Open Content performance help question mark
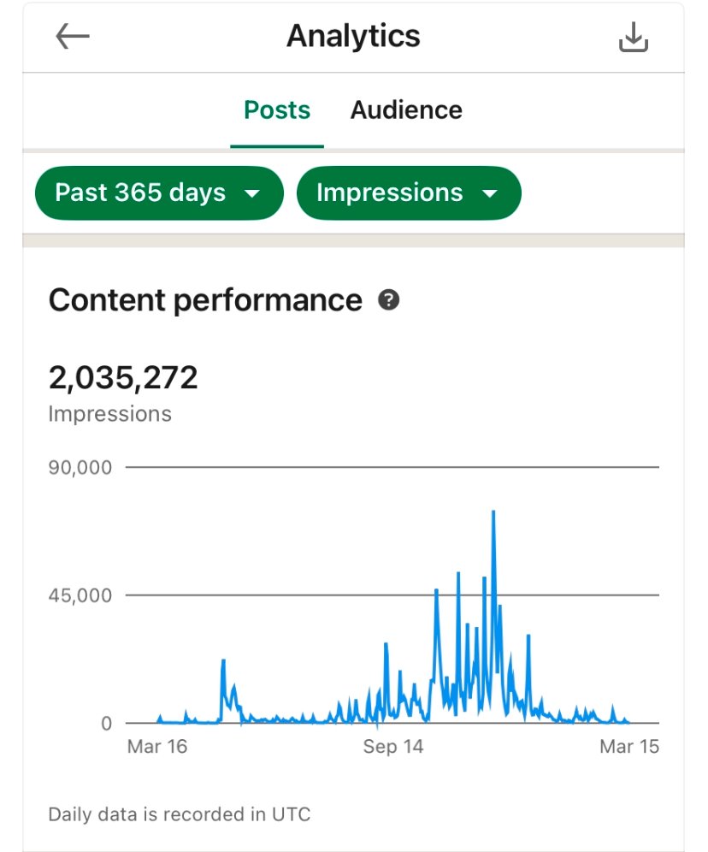This screenshot has height=852, width=708. (389, 300)
